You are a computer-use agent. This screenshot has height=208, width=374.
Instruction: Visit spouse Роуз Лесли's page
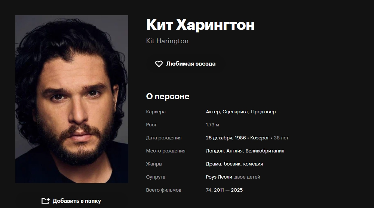[219, 177]
